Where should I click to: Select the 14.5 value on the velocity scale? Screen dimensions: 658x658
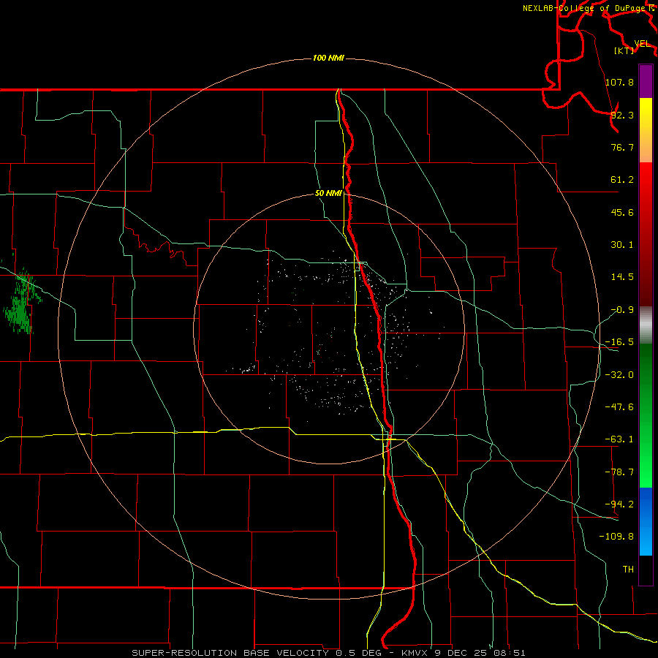click(x=622, y=277)
